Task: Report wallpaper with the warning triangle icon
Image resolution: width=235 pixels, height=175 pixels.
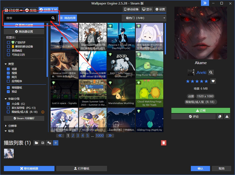Action: tap(227, 117)
